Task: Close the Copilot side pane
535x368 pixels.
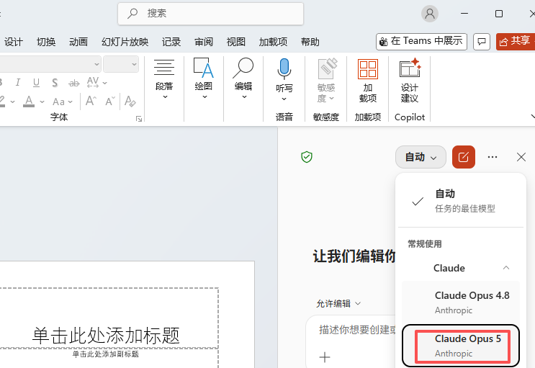Action: pyautogui.click(x=521, y=157)
